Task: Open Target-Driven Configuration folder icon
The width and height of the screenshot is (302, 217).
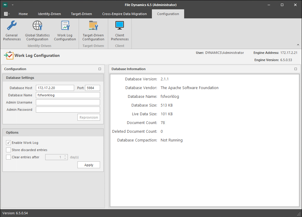Action: coord(93,26)
